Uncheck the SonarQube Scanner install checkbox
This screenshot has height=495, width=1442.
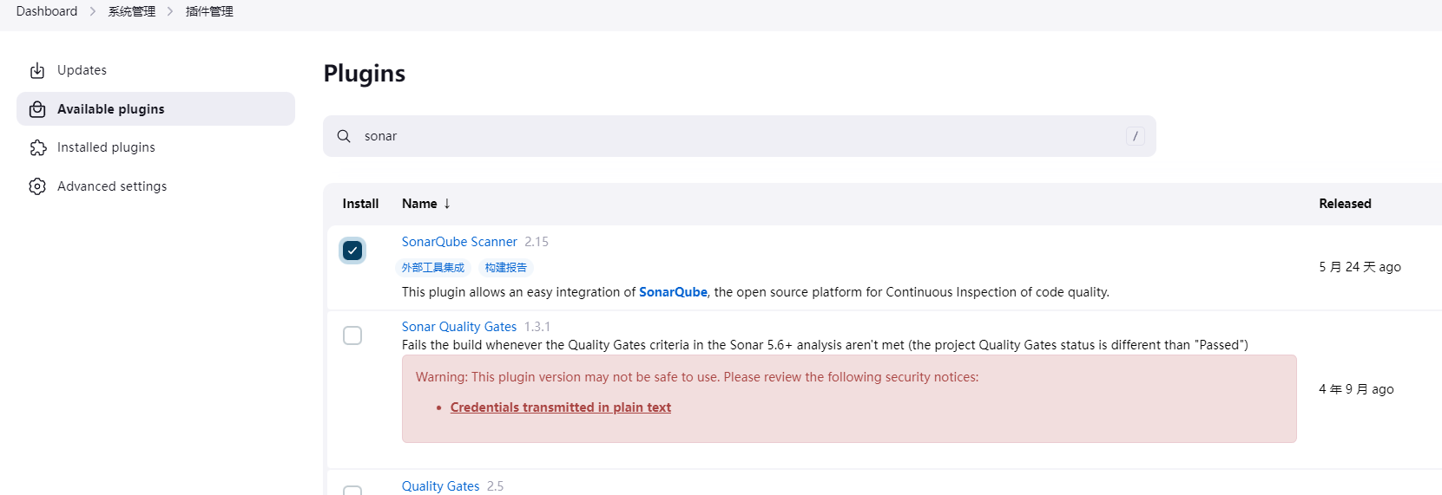(352, 251)
